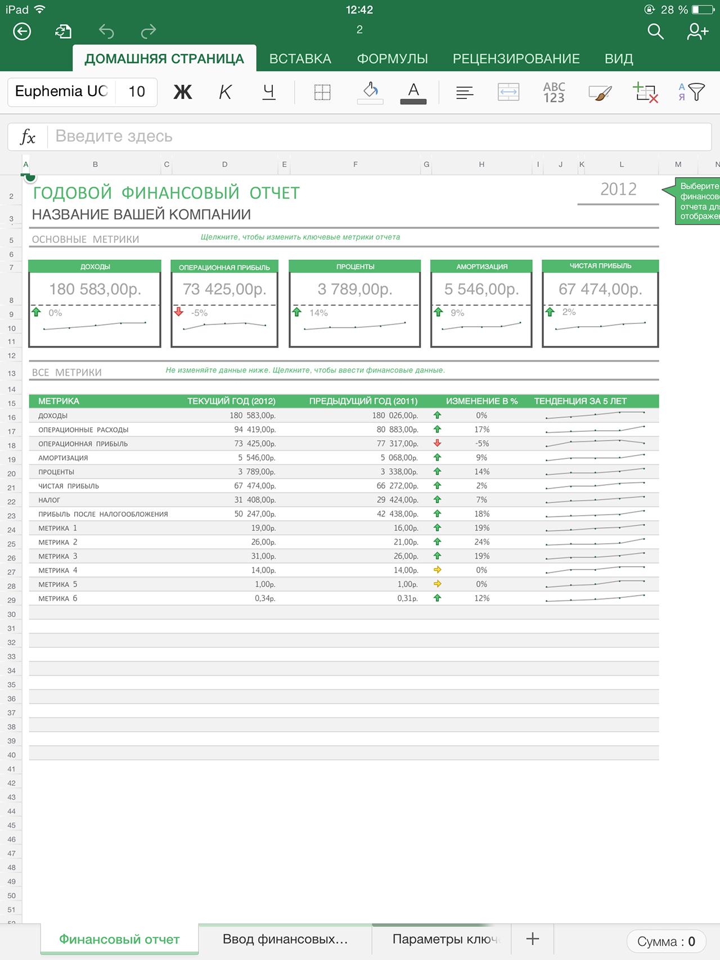This screenshot has height=960, width=720.
Task: Tap the formula bar input field
Action: [x=380, y=137]
